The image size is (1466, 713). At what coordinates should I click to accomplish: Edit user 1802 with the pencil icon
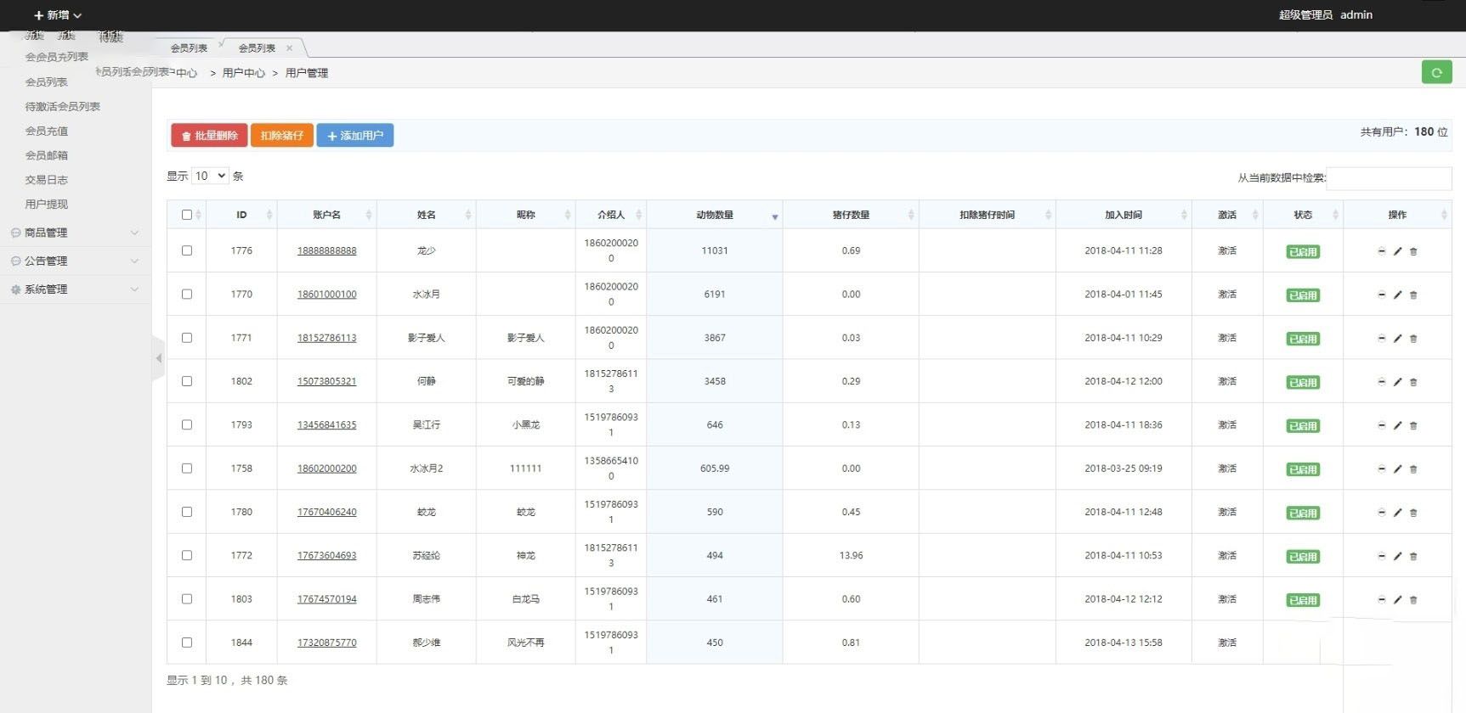[x=1397, y=382]
